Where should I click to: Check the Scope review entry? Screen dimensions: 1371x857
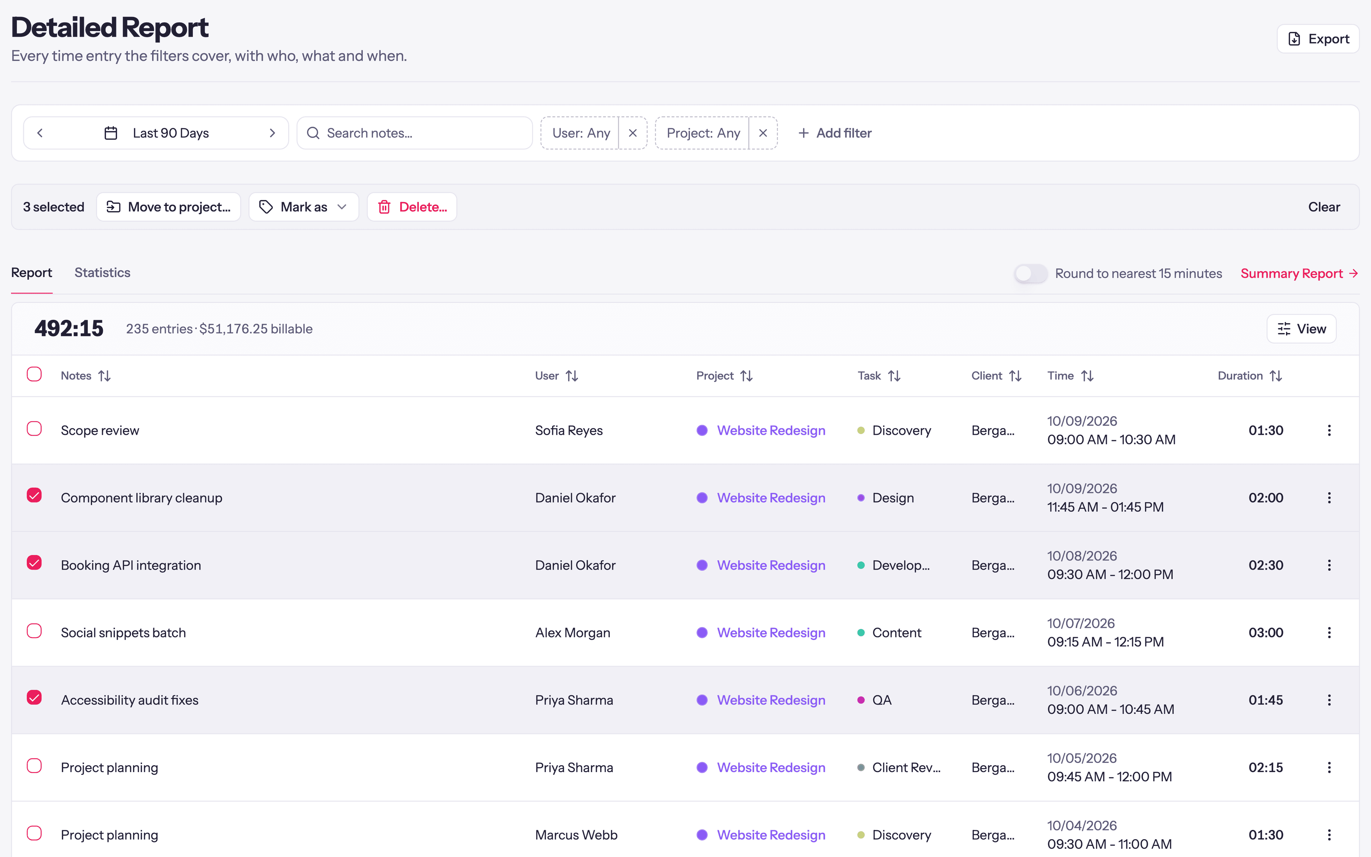pos(34,428)
